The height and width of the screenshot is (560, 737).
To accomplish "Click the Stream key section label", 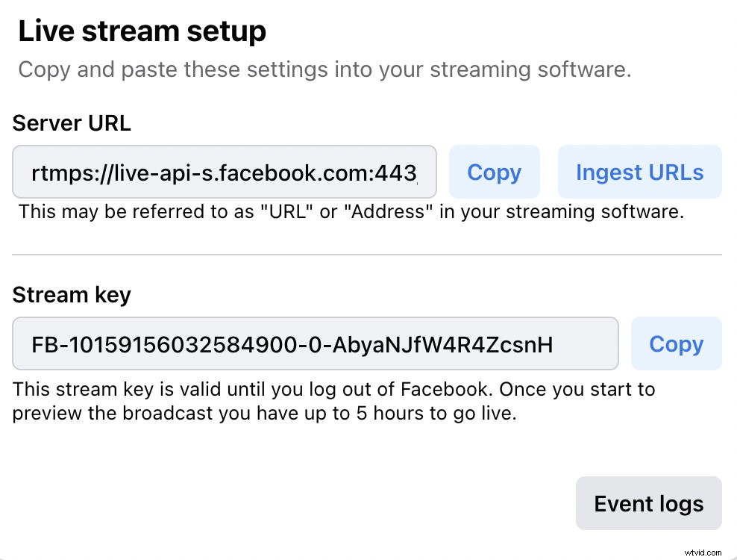I will (71, 294).
